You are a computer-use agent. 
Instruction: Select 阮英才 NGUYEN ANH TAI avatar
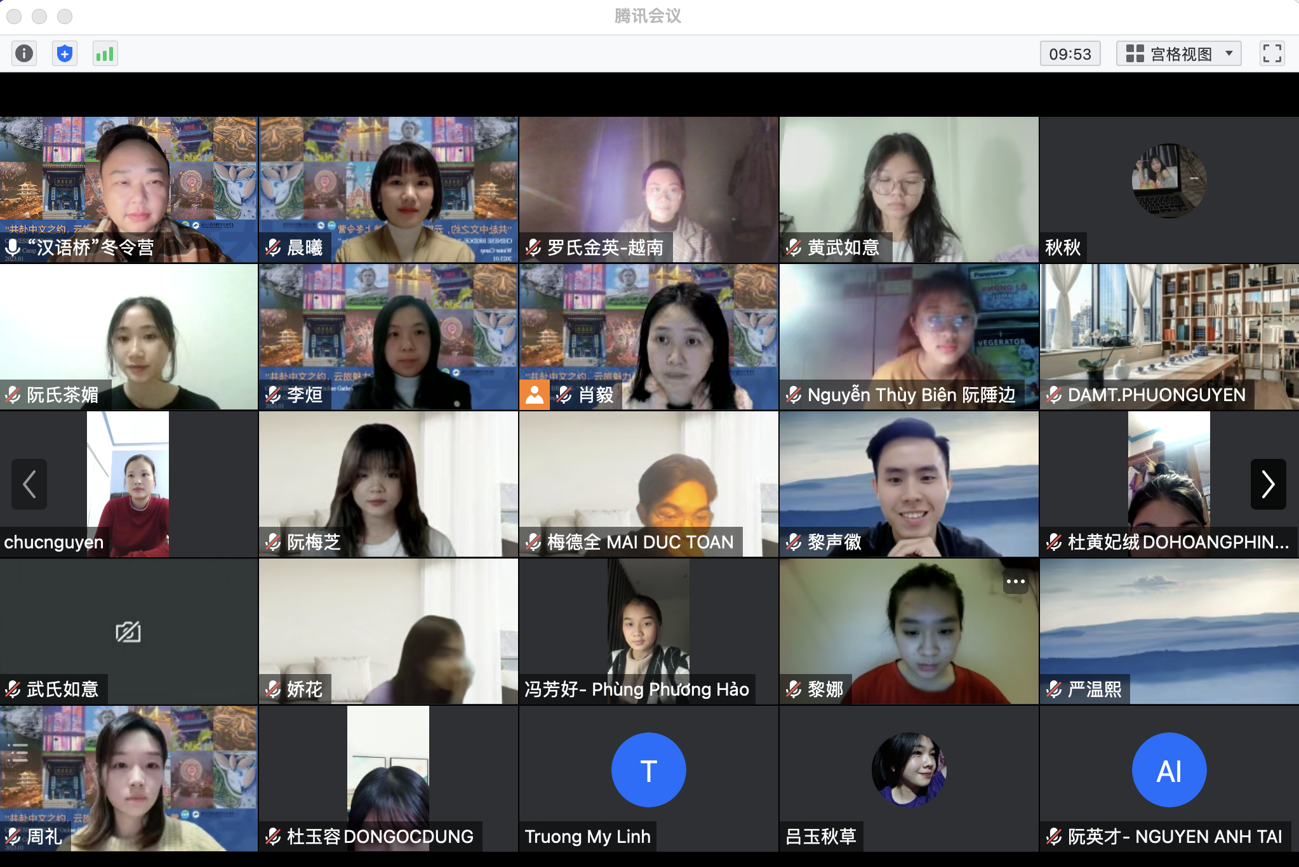point(1168,770)
